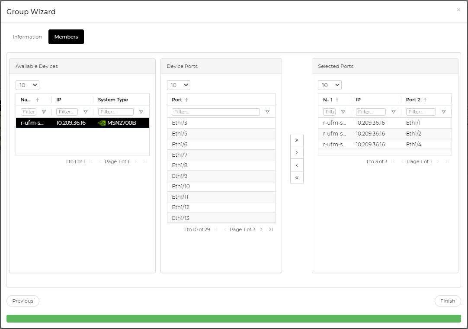Screen dimensions: 468x329
Task: Expand Selected Ports page size dropdown
Action: click(330, 85)
